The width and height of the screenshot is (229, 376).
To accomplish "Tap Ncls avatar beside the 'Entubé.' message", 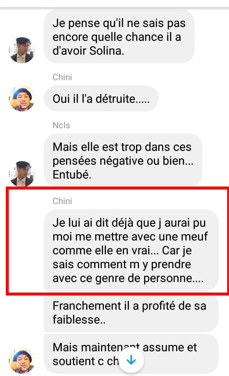I will coord(22,174).
